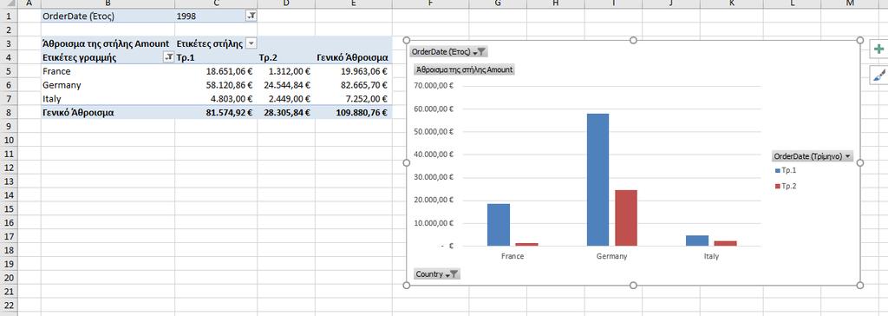The height and width of the screenshot is (316, 888).
Task: Select cell with 58.120,86 €
Action: [216, 85]
